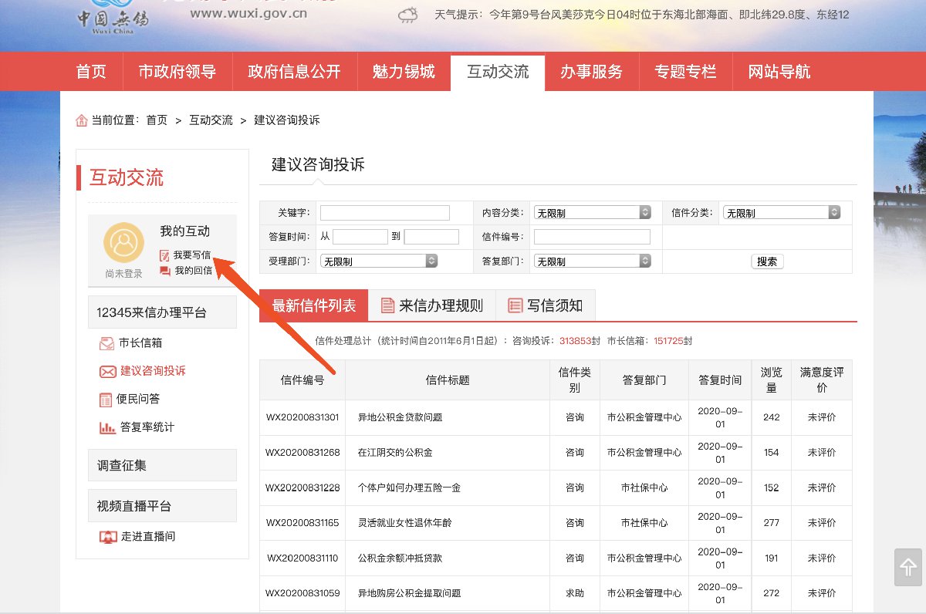926x614 pixels.
Task: Click the 走进直播间 monitor icon
Action: 107,537
